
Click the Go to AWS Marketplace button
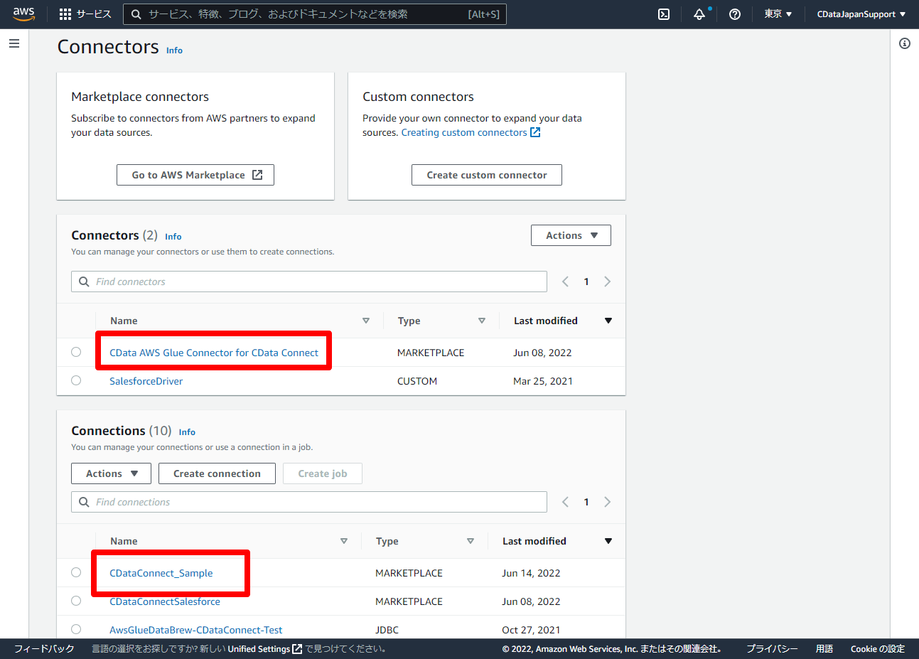click(195, 175)
